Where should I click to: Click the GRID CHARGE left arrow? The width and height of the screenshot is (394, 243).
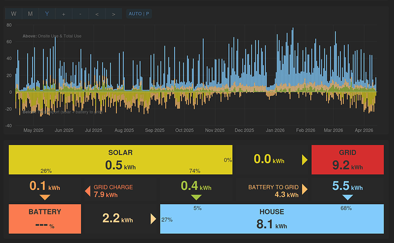click(x=88, y=191)
